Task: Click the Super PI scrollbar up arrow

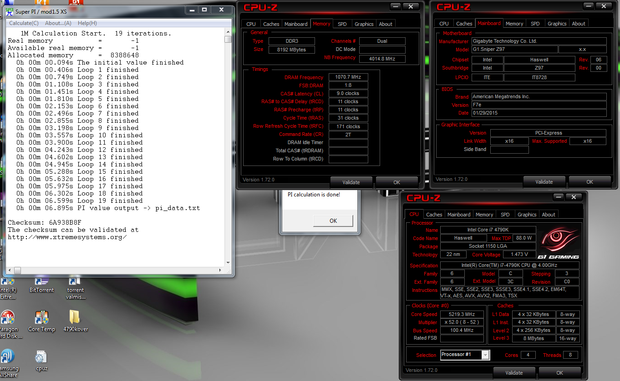Action: (x=228, y=32)
